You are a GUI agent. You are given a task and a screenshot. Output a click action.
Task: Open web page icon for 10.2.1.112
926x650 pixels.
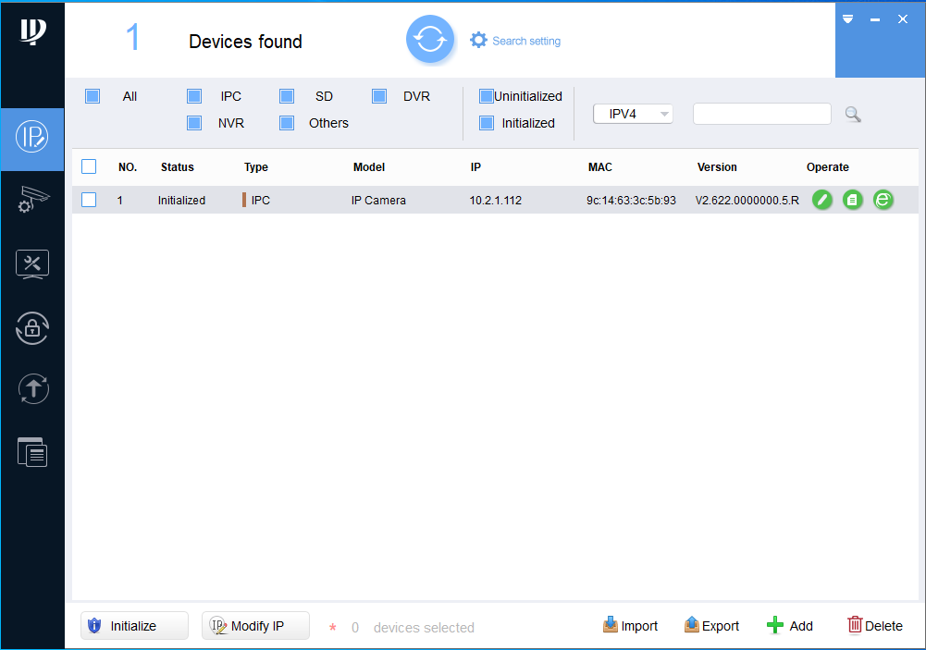883,200
